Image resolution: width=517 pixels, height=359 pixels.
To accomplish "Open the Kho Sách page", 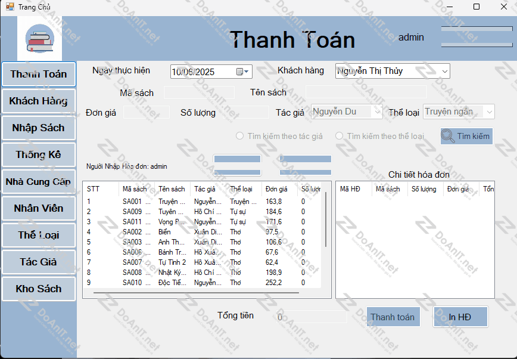I will [39, 289].
